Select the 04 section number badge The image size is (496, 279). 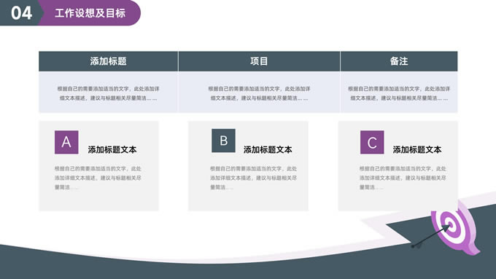(x=20, y=13)
